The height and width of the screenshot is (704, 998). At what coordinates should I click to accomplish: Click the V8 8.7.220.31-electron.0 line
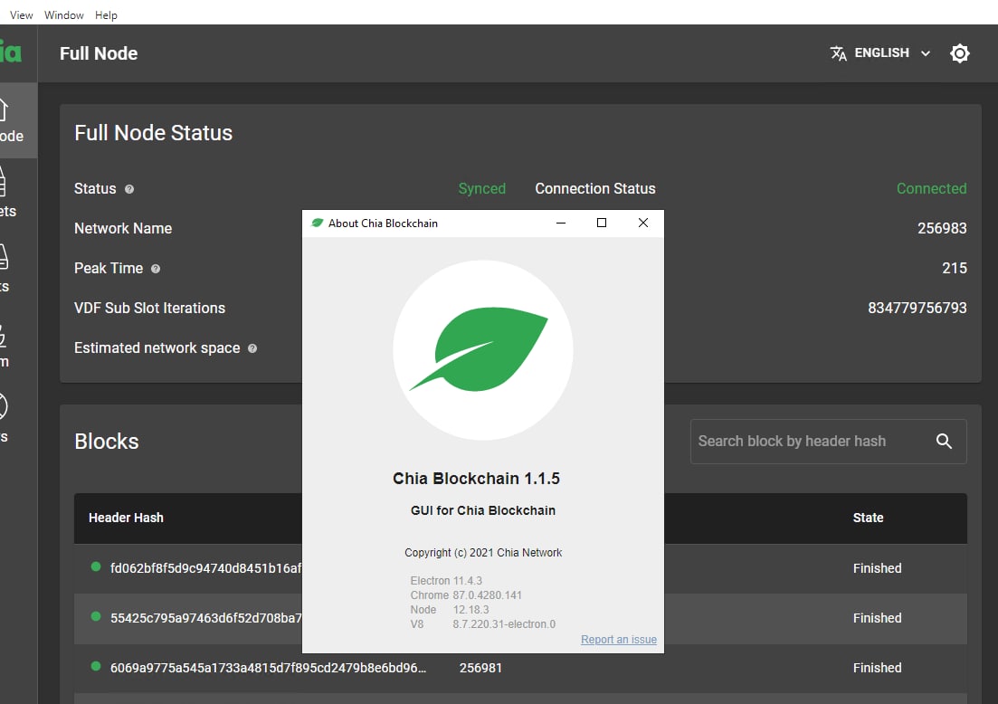pyautogui.click(x=482, y=623)
